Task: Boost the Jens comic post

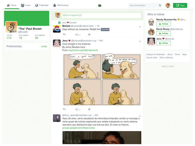Action: pyautogui.click(x=77, y=109)
